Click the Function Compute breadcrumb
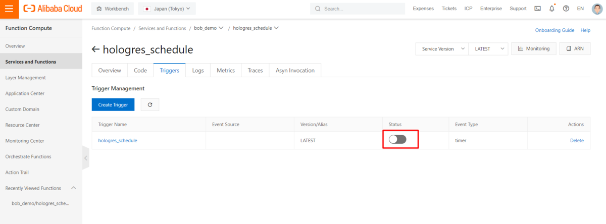The width and height of the screenshot is (606, 224). coord(111,28)
